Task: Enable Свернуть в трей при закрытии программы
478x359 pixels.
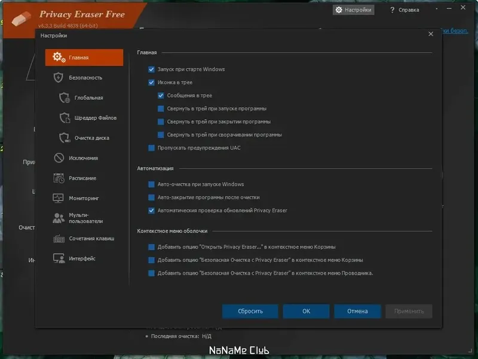Action: 161,122
